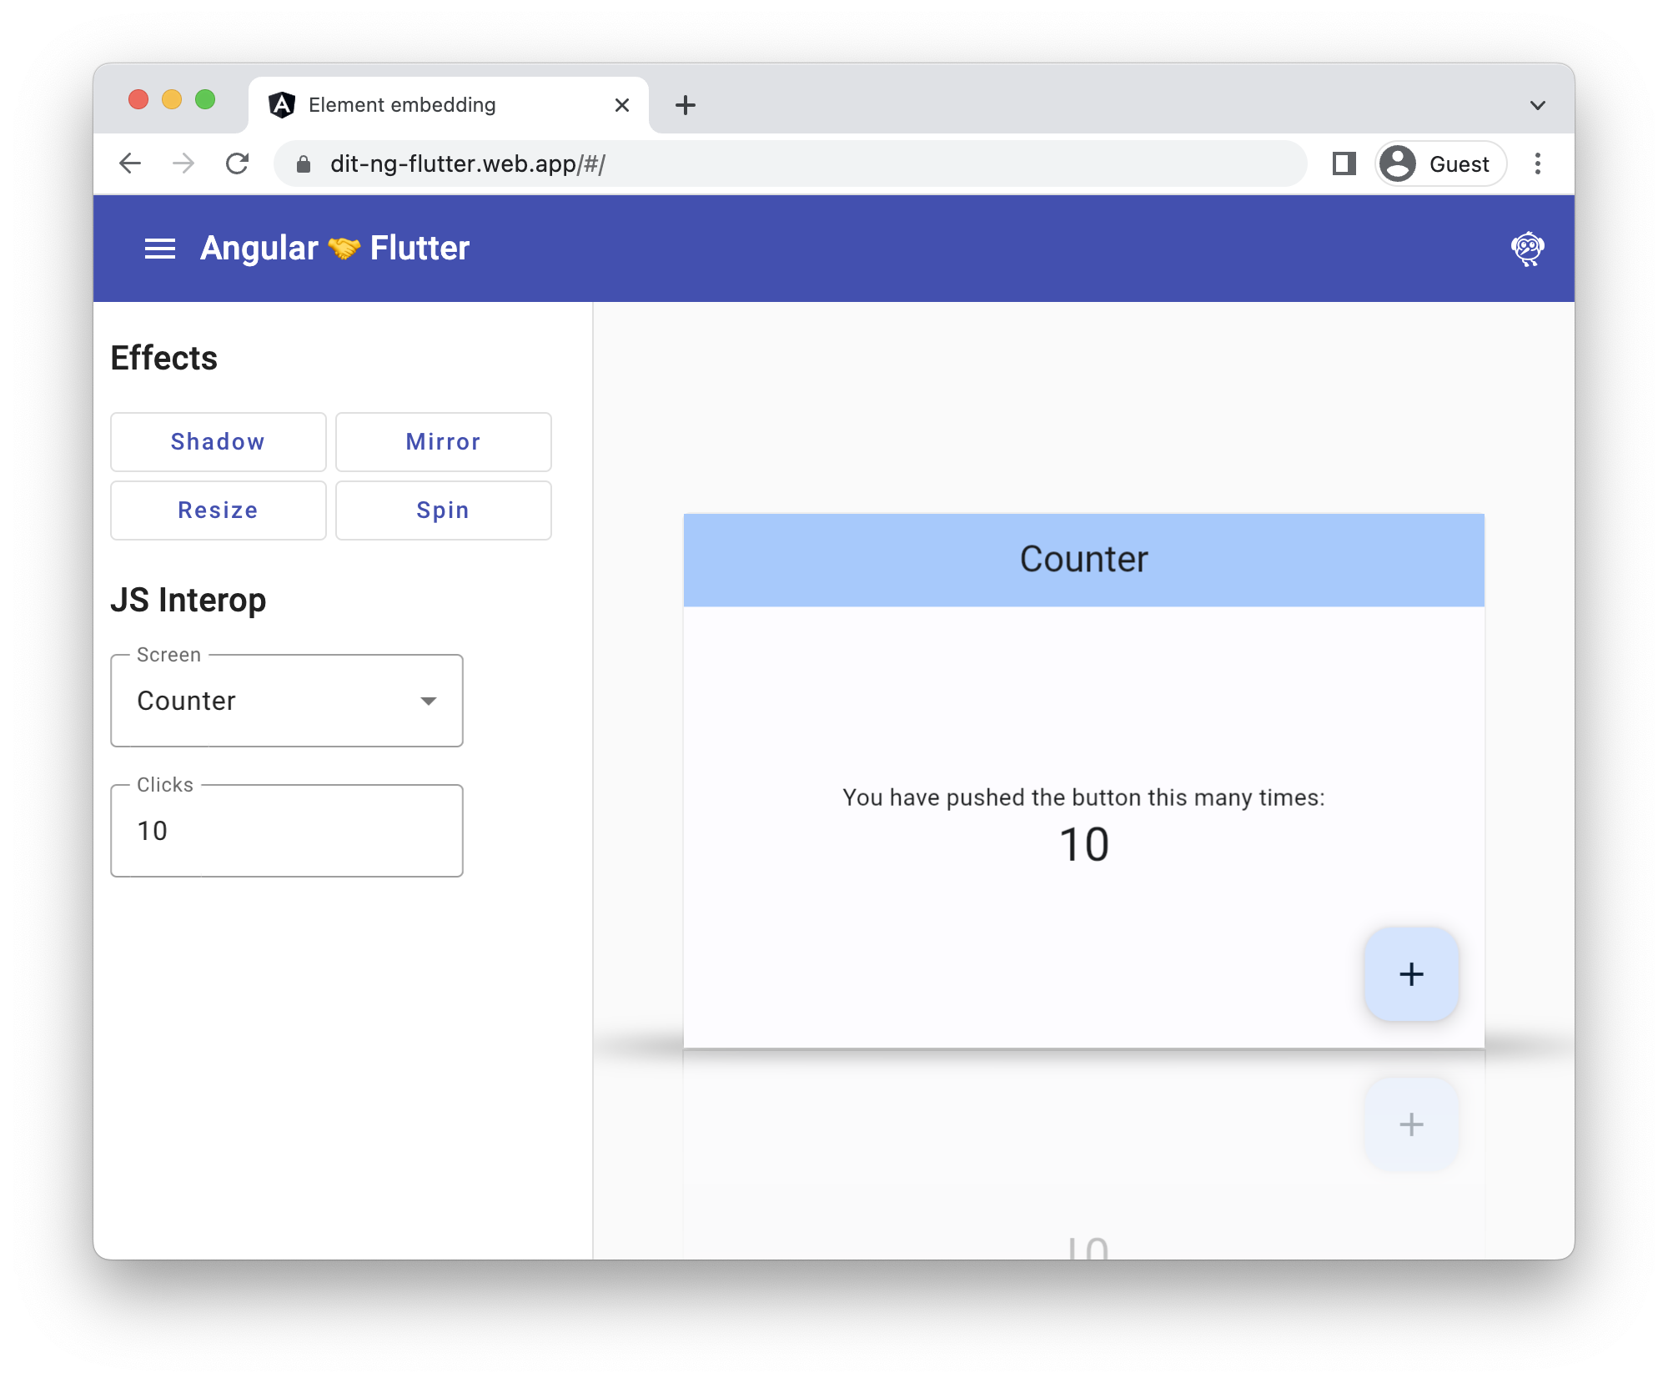Viewport: 1668px width, 1383px height.
Task: Toggle the Resize effect
Action: point(219,510)
